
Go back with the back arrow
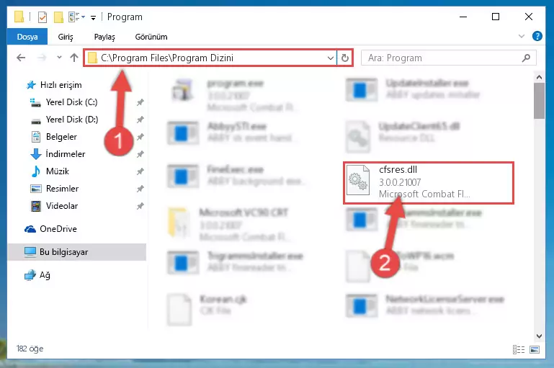(21, 58)
